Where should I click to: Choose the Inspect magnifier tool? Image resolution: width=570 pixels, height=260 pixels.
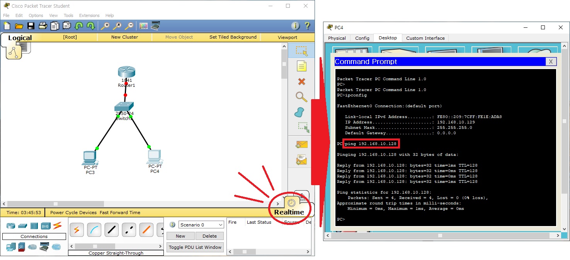pos(301,96)
